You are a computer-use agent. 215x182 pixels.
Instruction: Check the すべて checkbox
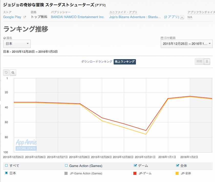click(6, 165)
